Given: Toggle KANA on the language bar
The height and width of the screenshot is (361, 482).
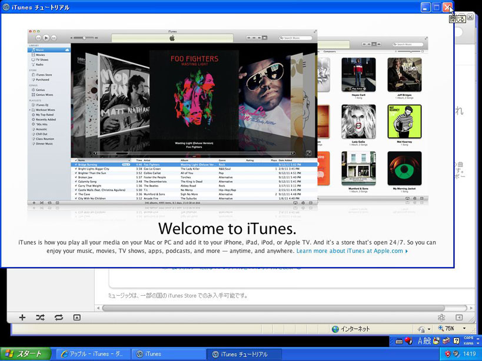Looking at the screenshot, I should point(468,343).
